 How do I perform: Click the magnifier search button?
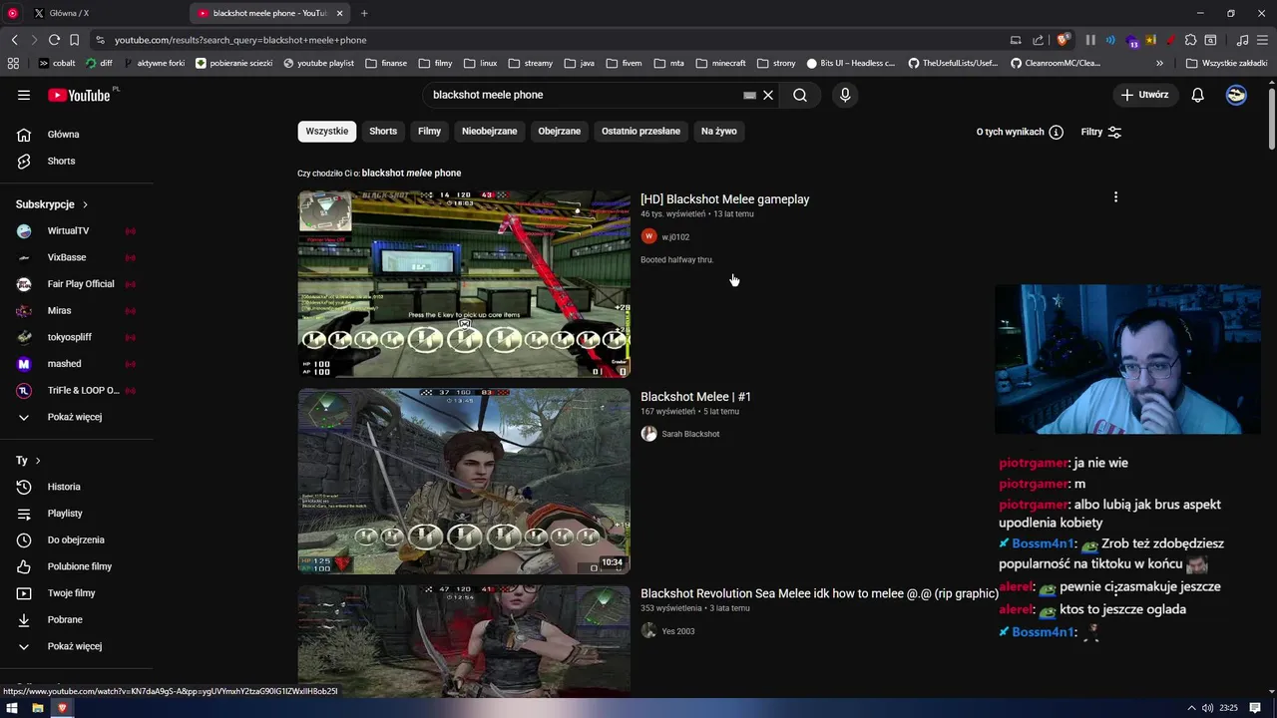point(800,95)
